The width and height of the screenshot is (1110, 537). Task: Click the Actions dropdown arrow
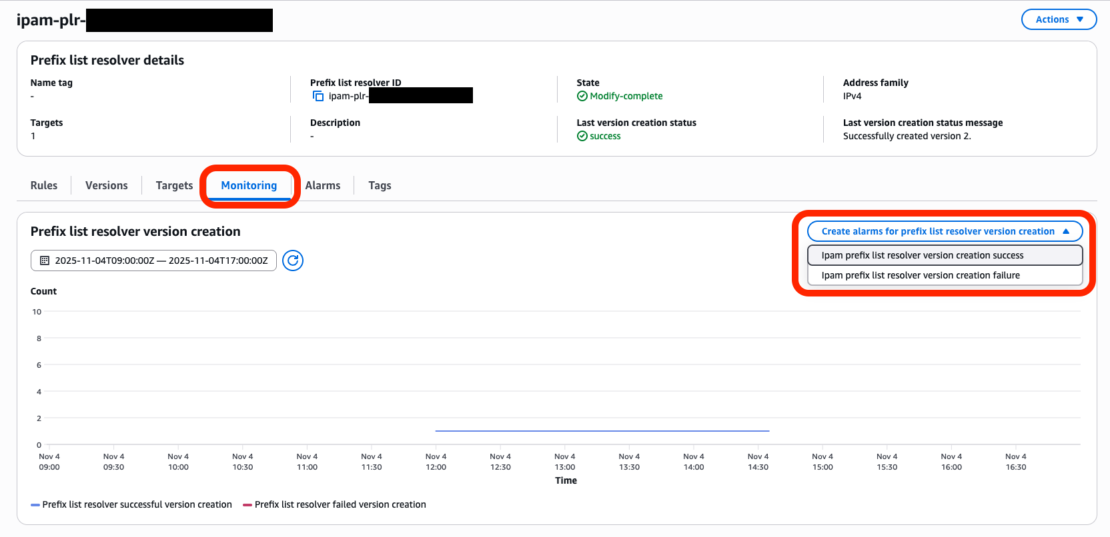click(x=1080, y=19)
